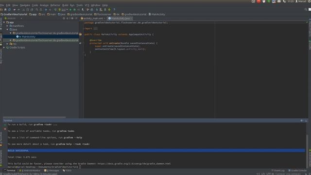The height and width of the screenshot is (175, 311).
Task: Click the Terminal panel settings gear
Action: [301, 121]
